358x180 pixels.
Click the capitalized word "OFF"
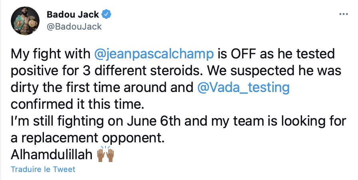(244, 54)
